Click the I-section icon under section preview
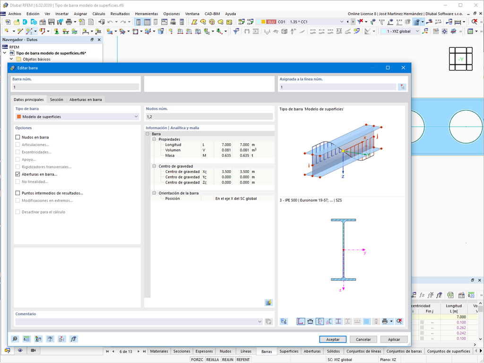The image size is (484, 363). tap(338, 321)
